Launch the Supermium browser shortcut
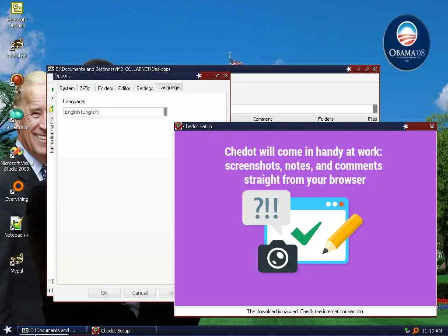 (x=17, y=119)
